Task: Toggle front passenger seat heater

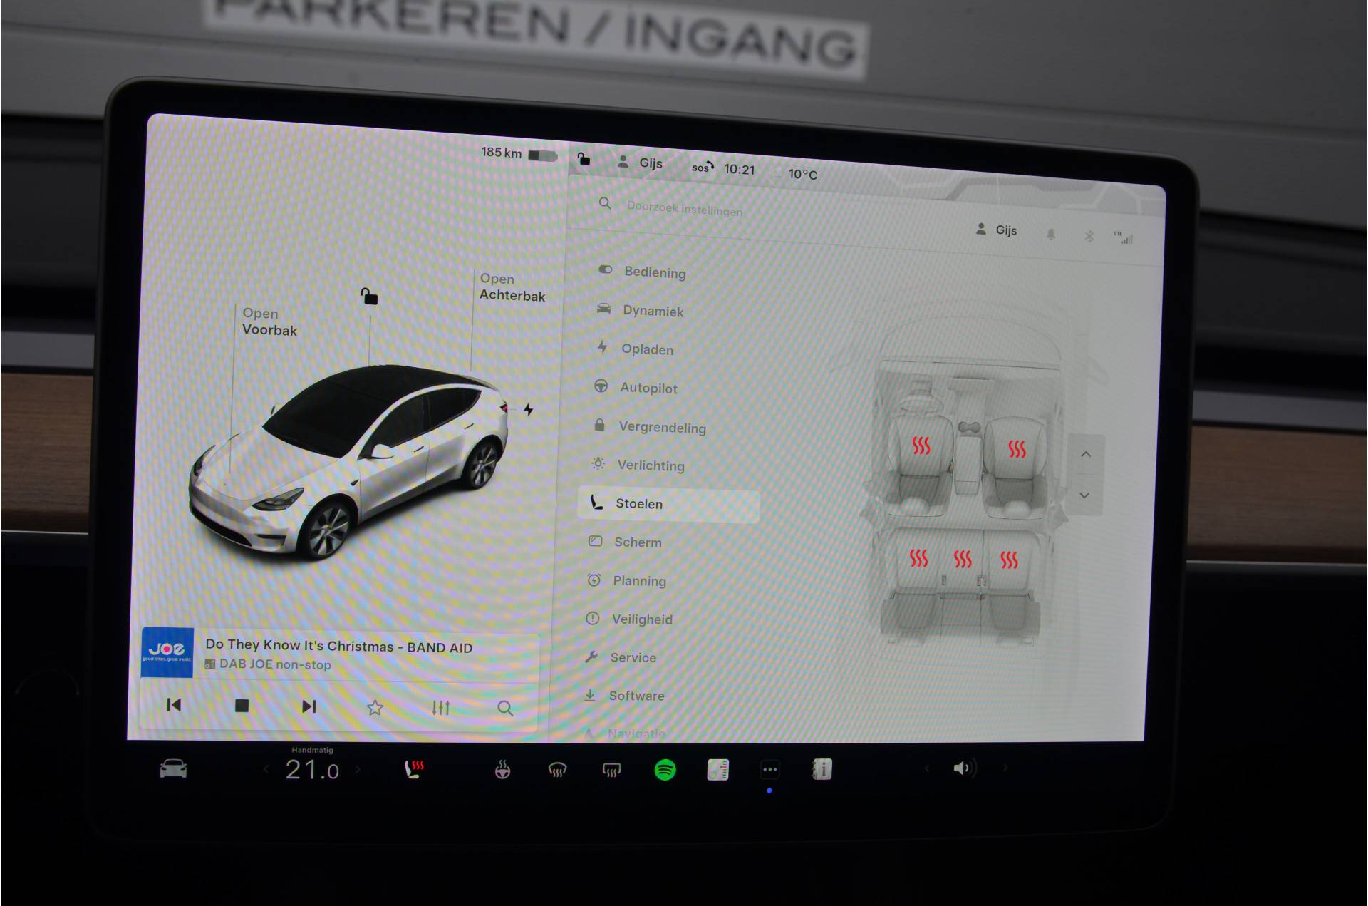Action: coord(1017,449)
